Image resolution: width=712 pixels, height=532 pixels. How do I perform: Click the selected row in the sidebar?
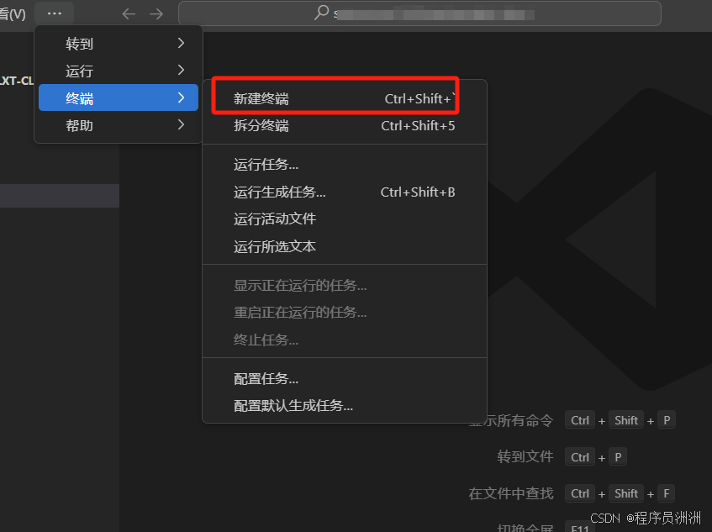[60, 196]
